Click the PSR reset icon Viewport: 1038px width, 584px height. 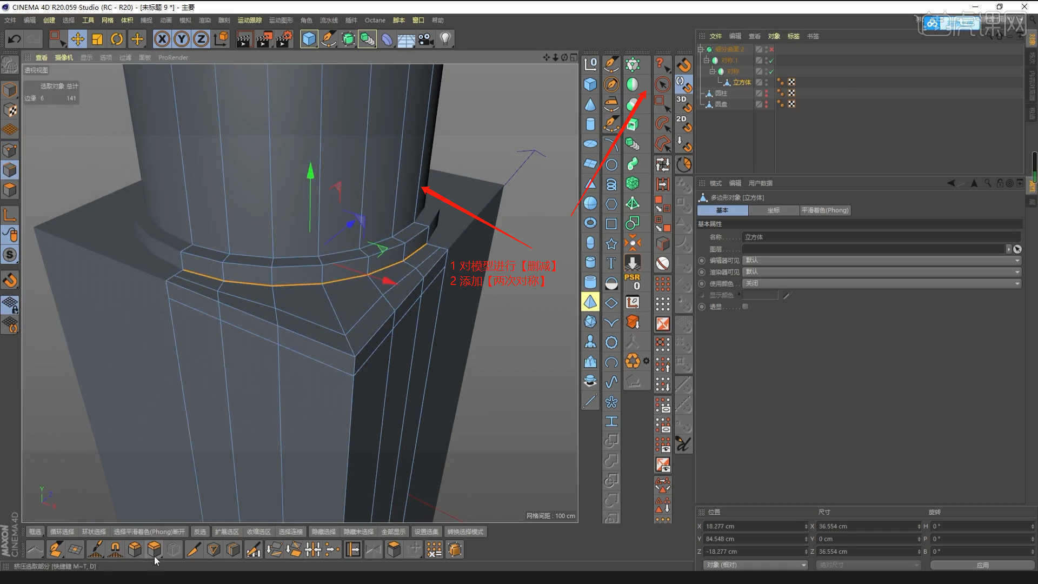click(633, 282)
